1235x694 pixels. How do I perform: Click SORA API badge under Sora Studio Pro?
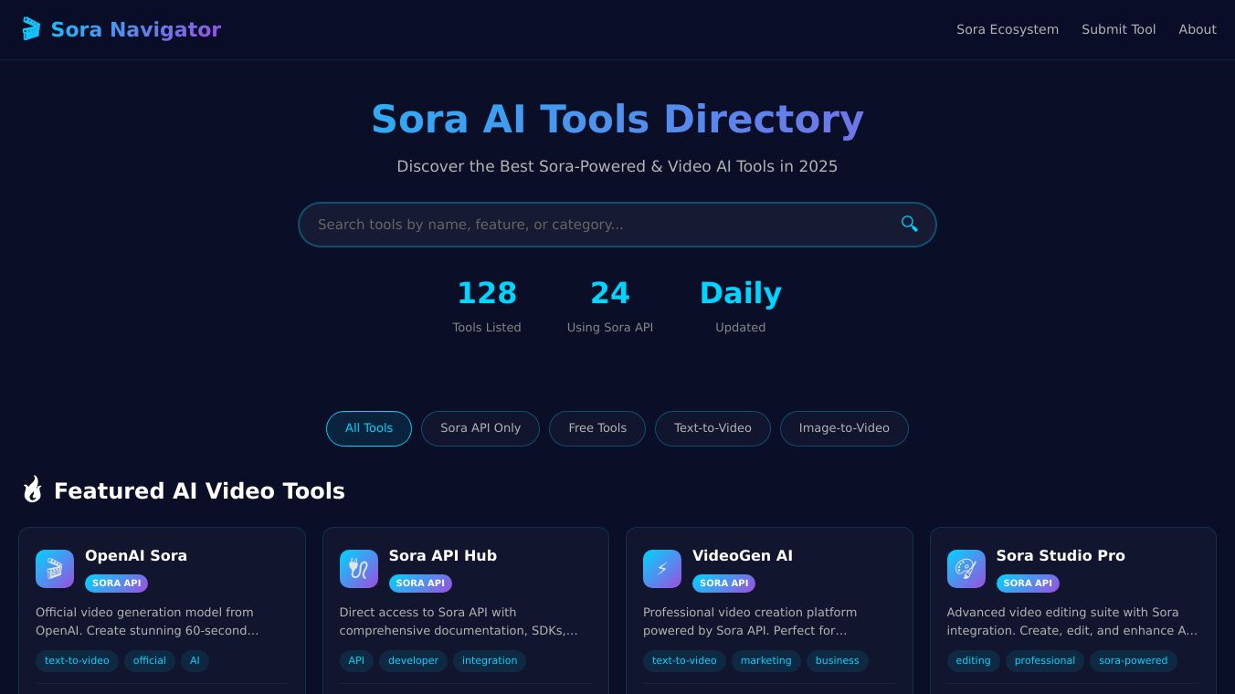[x=1028, y=584]
